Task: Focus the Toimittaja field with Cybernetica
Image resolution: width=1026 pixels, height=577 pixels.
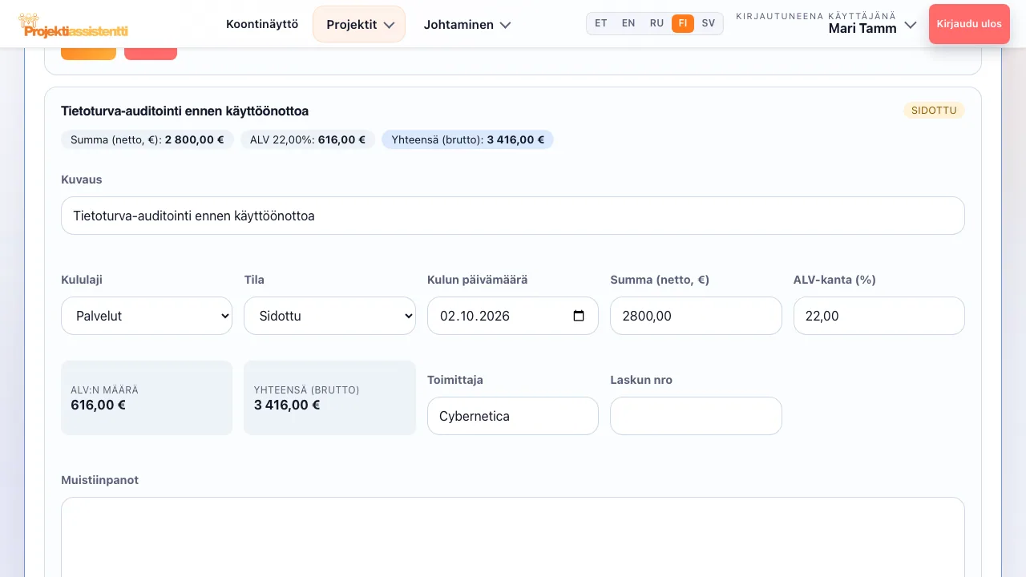Action: click(x=513, y=416)
